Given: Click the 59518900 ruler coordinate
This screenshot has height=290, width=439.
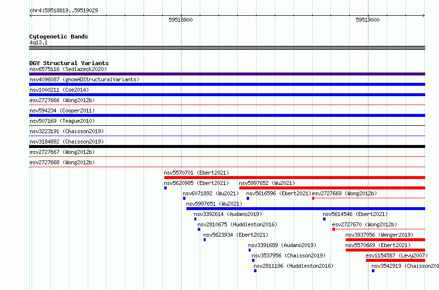Looking at the screenshot, I should [x=181, y=20].
